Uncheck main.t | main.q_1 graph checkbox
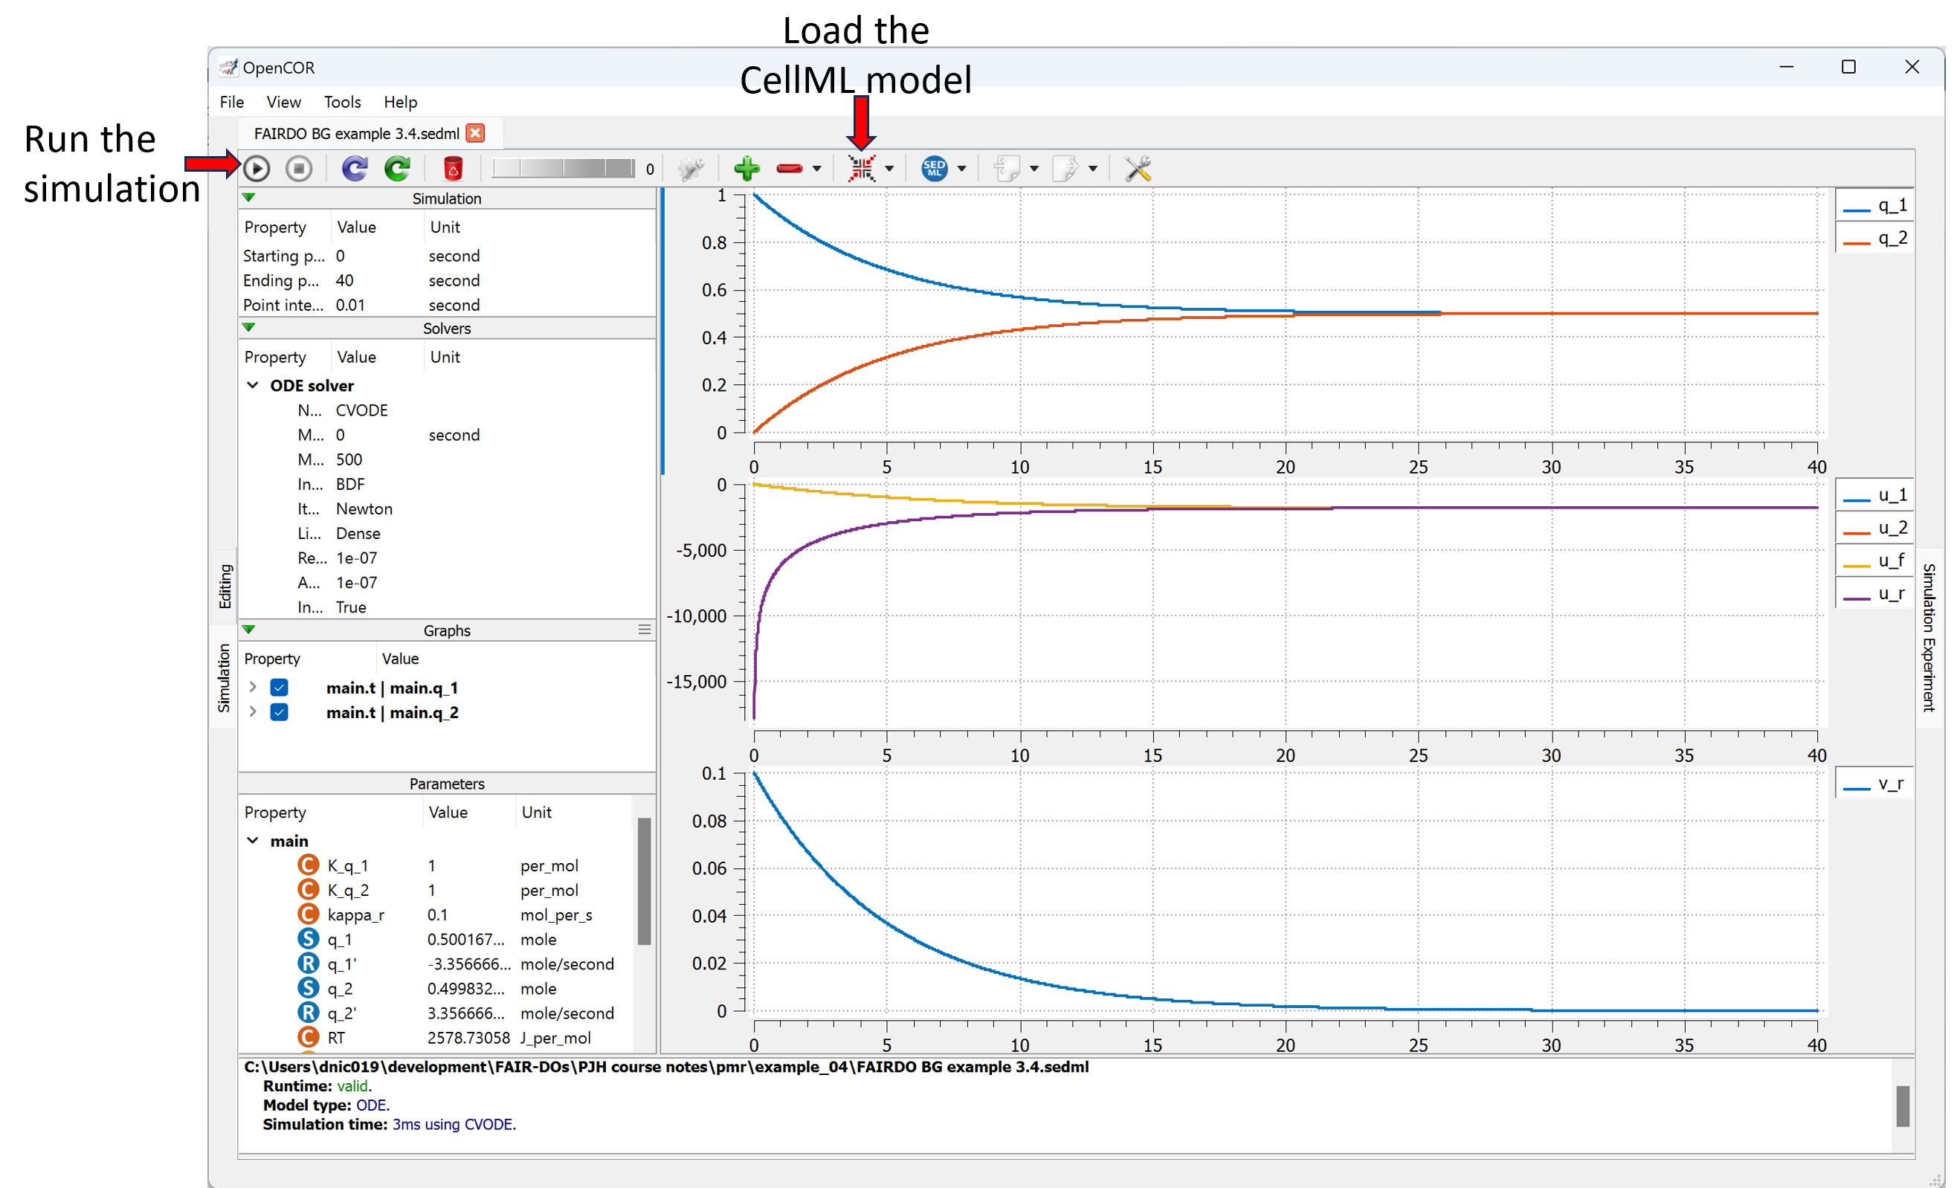This screenshot has height=1188, width=1954. click(279, 688)
